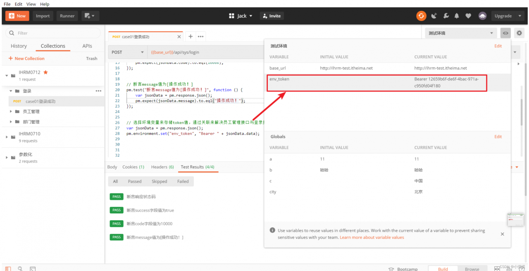Click the heart icon in the header
Viewport: 529px width, 271px height.
[468, 16]
